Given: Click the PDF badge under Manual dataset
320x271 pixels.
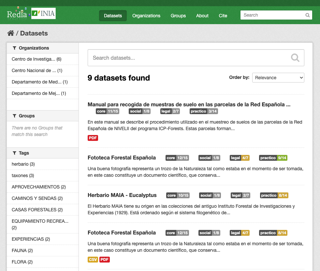Looking at the screenshot, I should click(93, 138).
